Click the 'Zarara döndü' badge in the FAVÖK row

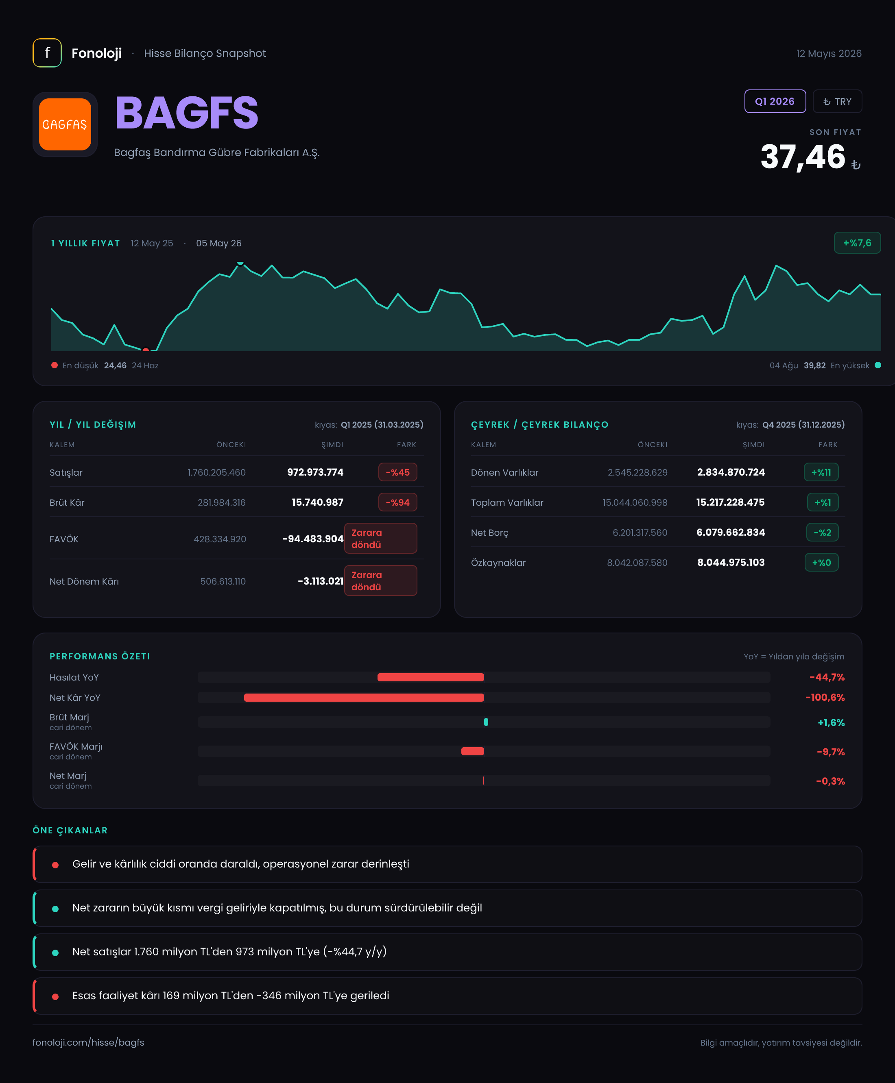click(x=380, y=538)
